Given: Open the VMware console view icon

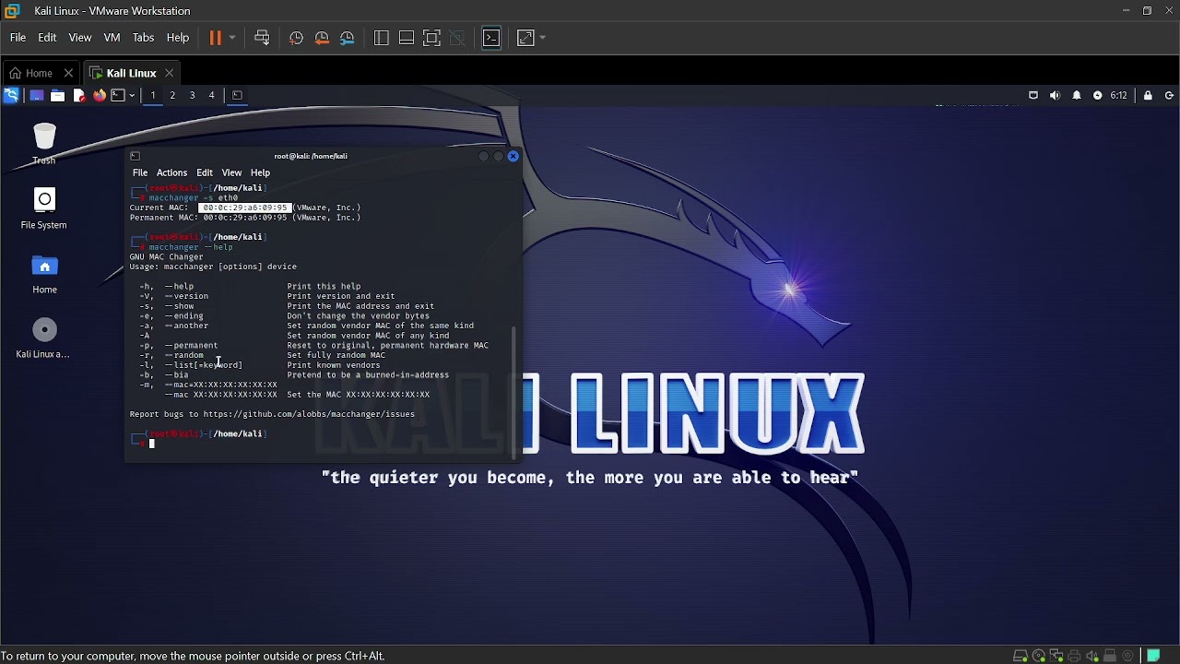Looking at the screenshot, I should (491, 38).
